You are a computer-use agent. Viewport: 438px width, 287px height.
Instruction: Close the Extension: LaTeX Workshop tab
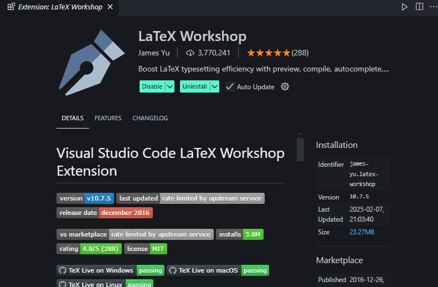[x=110, y=7]
